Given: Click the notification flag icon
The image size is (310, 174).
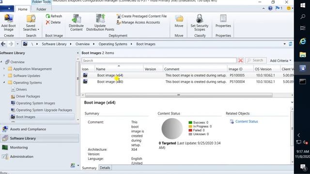Looking at the screenshot, I should click(x=278, y=8).
